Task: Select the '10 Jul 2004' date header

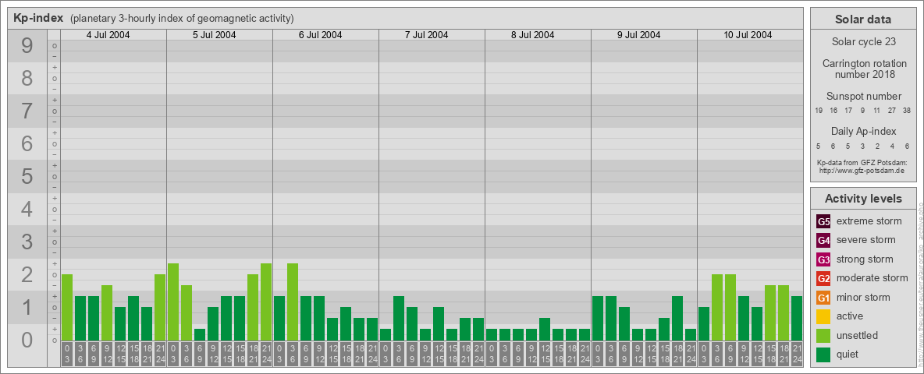Action: click(748, 35)
